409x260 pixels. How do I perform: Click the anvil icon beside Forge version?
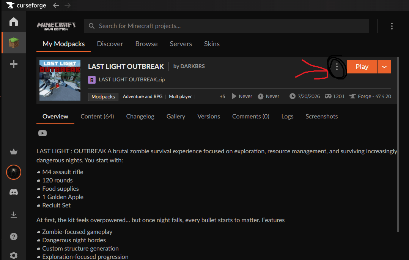(x=352, y=96)
